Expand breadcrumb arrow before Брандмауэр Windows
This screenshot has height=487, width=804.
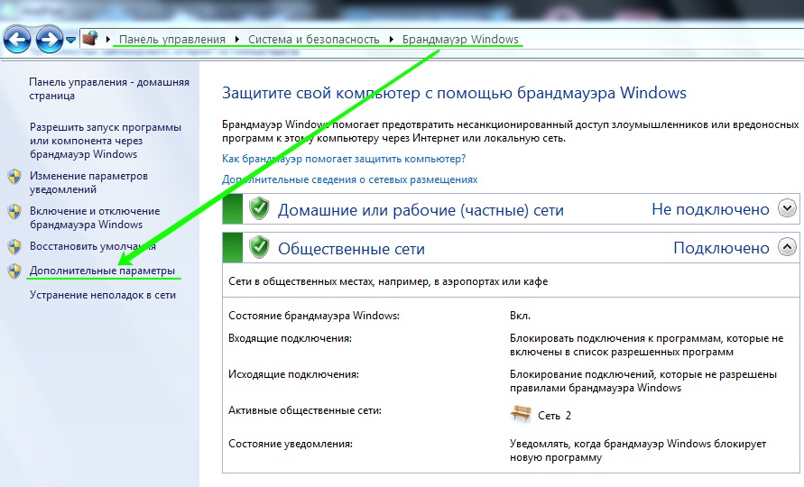392,39
